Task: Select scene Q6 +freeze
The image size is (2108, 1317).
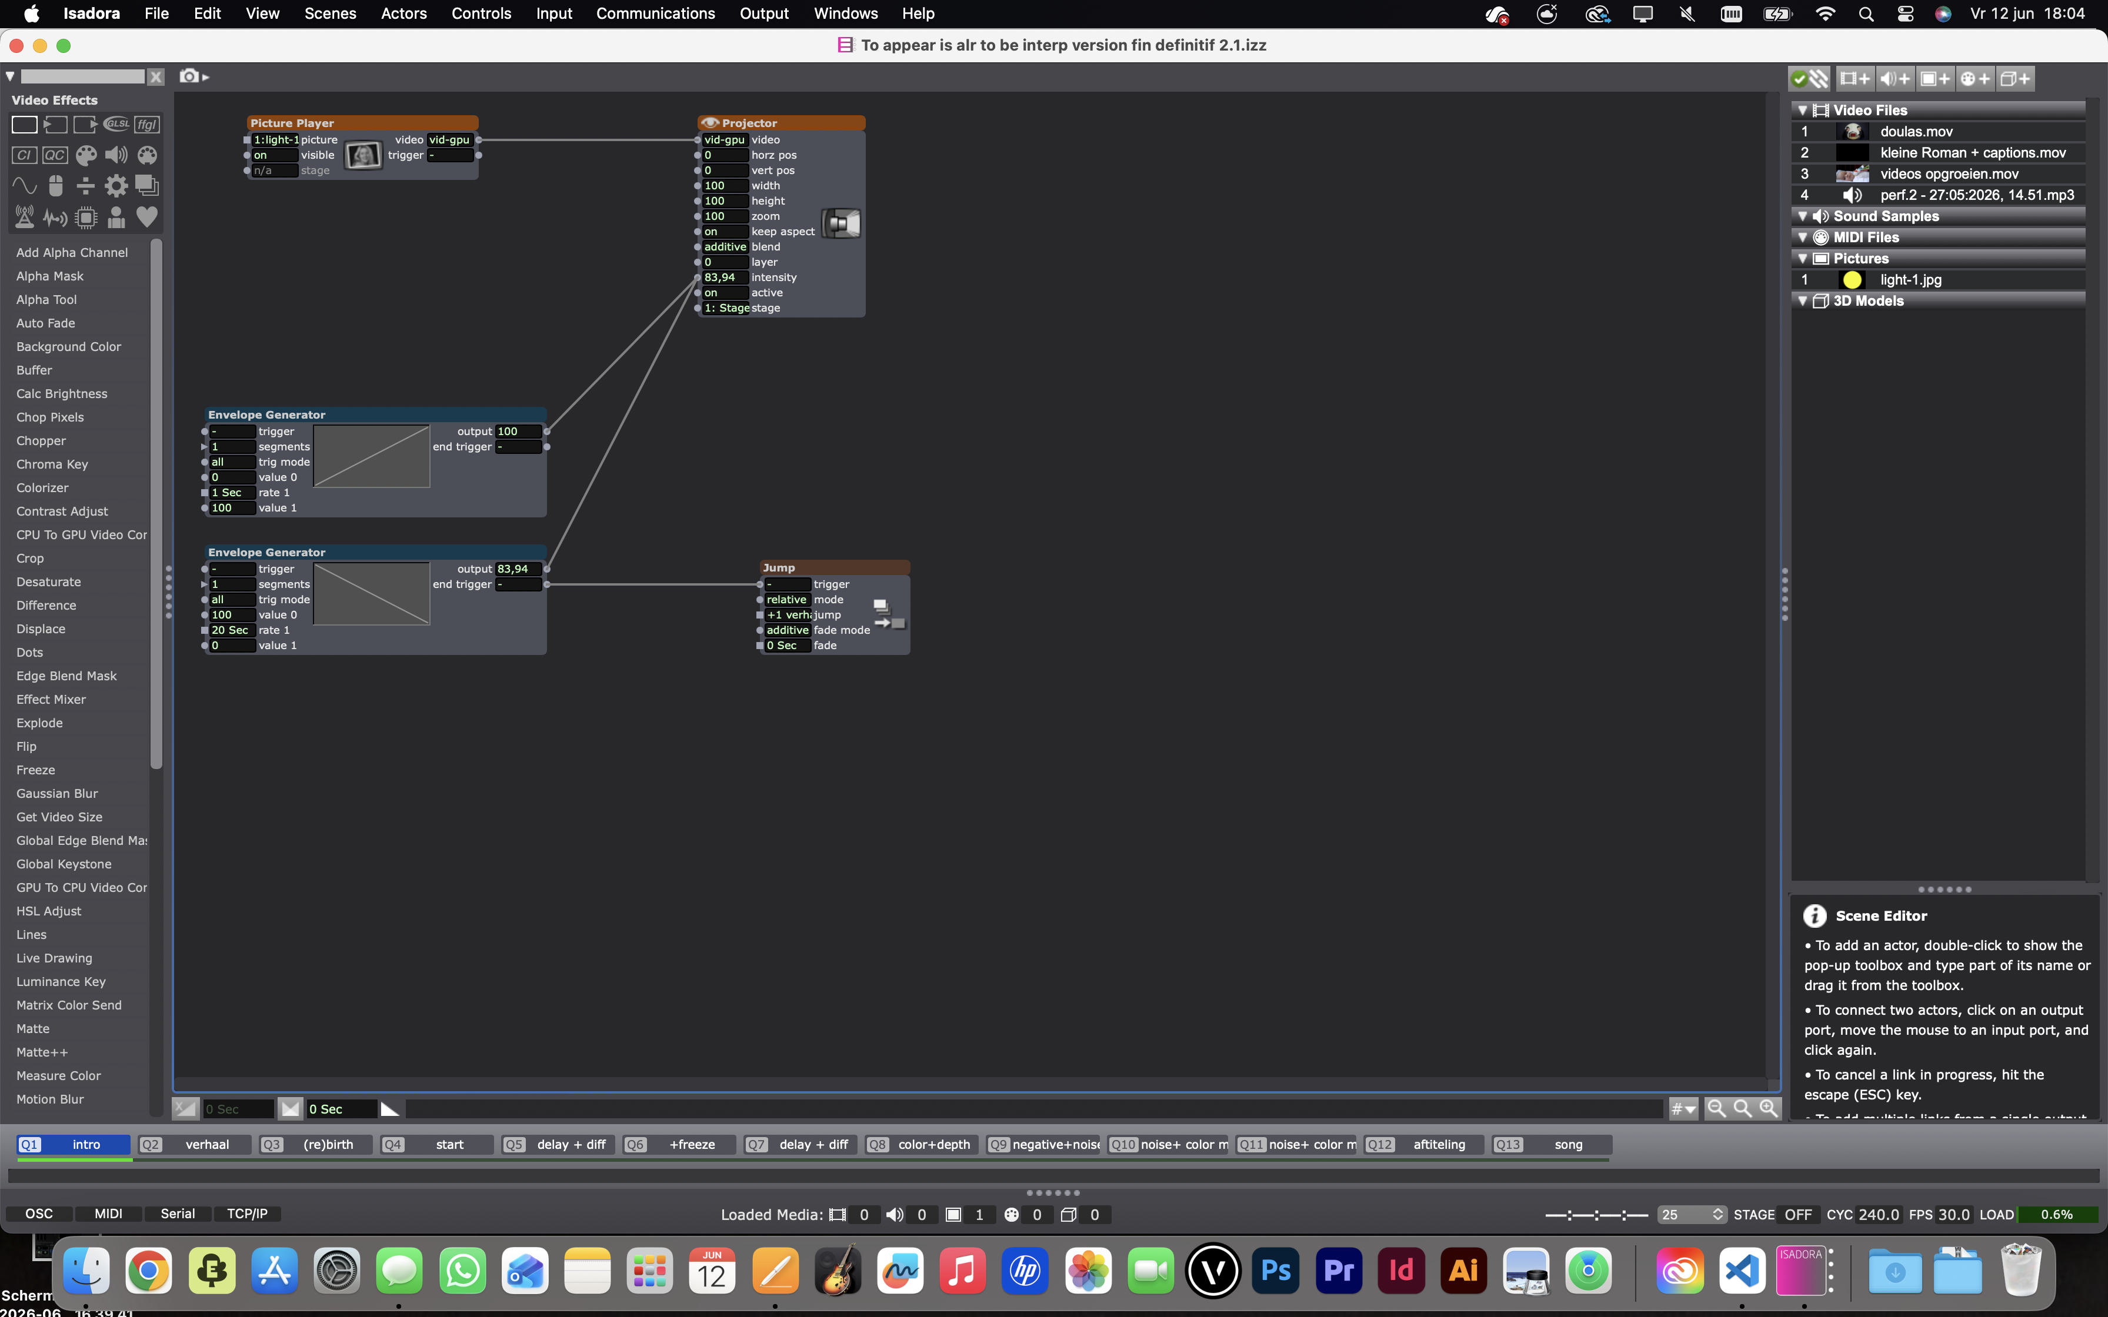Action: click(681, 1145)
